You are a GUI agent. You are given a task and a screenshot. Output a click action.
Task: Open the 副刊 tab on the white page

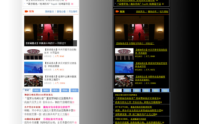pyautogui.click(x=46, y=90)
